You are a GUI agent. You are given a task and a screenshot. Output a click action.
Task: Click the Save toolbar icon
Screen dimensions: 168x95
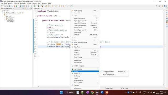[5, 6]
